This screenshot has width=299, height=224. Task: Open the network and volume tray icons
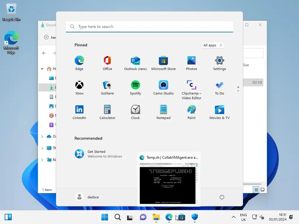click(258, 217)
